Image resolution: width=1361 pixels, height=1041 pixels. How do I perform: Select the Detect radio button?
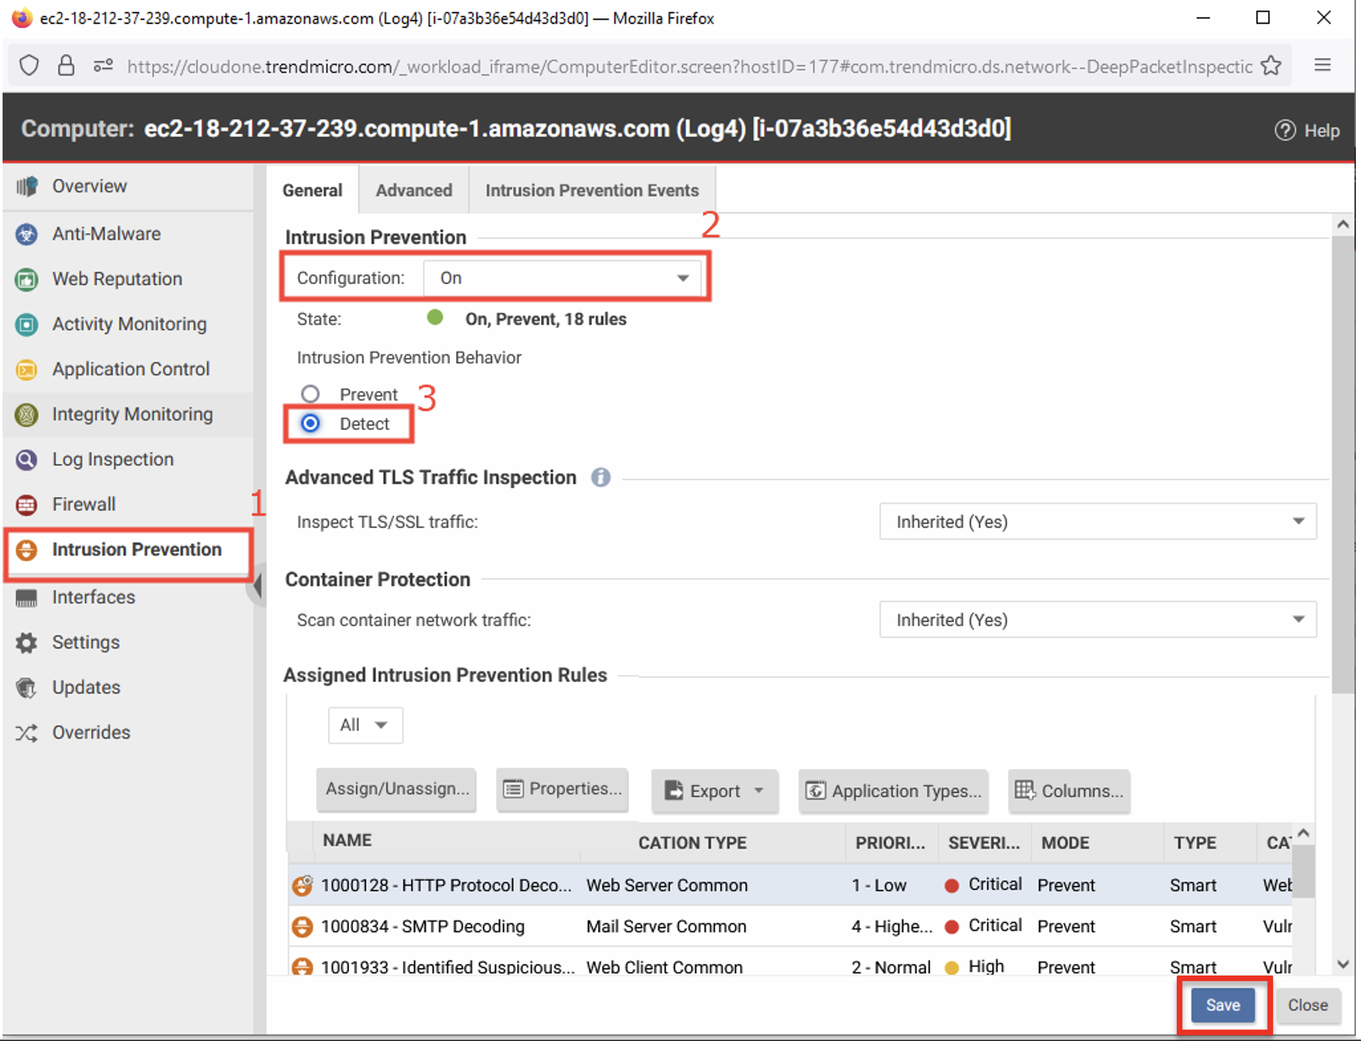pyautogui.click(x=310, y=424)
